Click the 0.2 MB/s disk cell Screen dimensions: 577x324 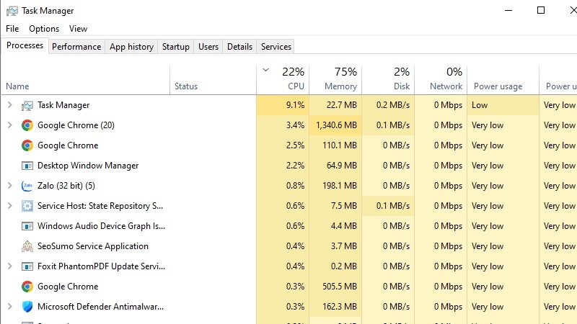[388, 105]
